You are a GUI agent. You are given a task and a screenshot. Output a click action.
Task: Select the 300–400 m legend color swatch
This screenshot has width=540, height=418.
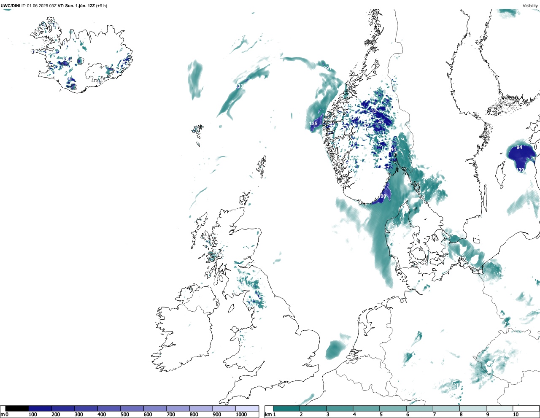click(x=86, y=408)
